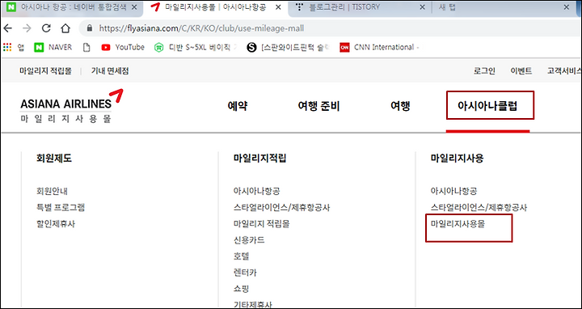The width and height of the screenshot is (582, 309).
Task: Select 스타얼라이언스/제휴항공사 under 마일리지사용
Action: point(479,208)
